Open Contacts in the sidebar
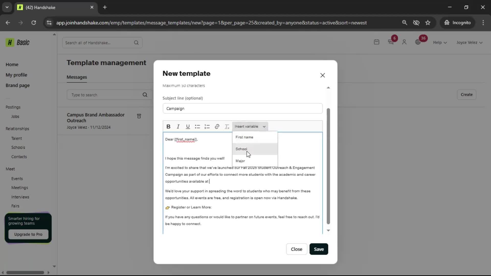The height and width of the screenshot is (276, 491). tap(19, 157)
